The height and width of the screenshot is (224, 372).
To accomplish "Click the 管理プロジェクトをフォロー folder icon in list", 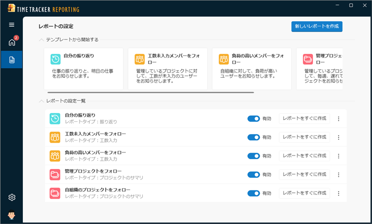I will point(55,175).
